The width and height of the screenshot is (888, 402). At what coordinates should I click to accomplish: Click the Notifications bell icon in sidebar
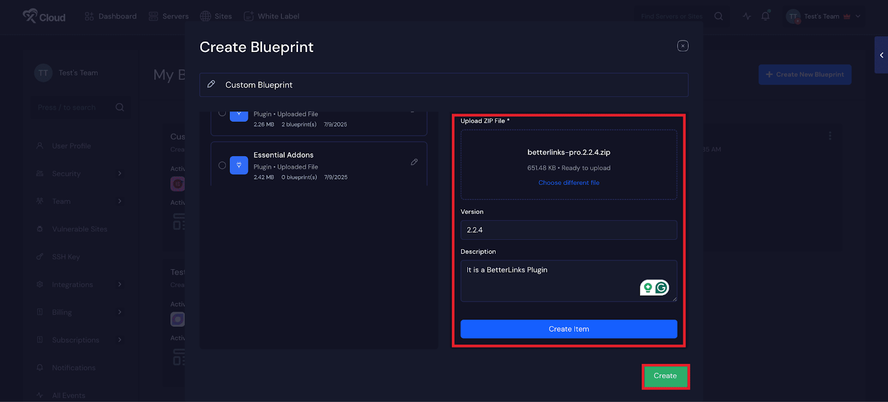39,367
